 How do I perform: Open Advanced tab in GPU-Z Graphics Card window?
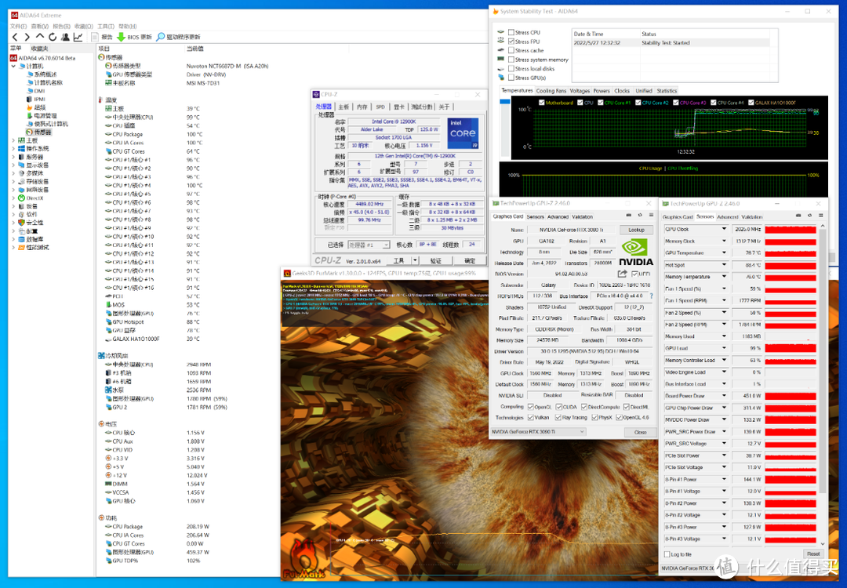tap(558, 216)
